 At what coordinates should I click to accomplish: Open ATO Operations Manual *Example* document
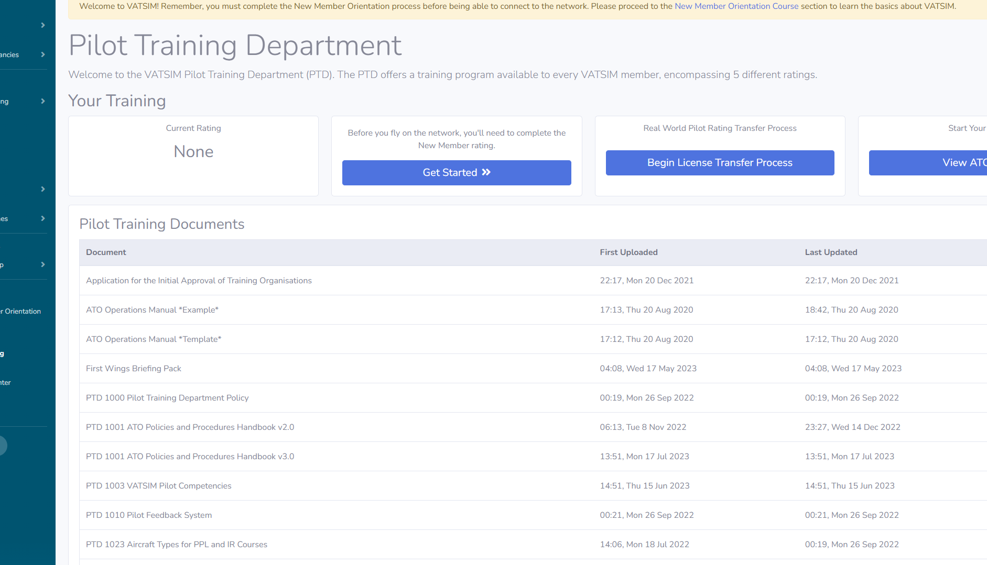[152, 309]
